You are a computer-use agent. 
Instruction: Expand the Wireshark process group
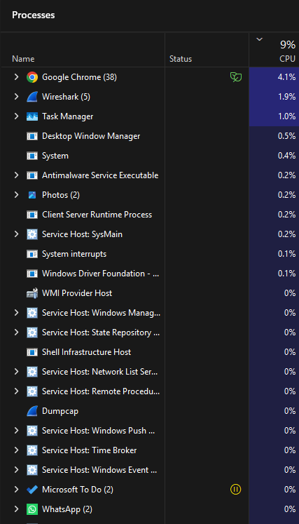[16, 97]
